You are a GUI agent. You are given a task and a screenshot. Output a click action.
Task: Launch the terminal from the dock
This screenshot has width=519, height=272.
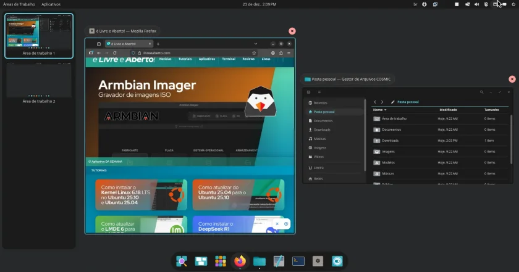pyautogui.click(x=298, y=261)
